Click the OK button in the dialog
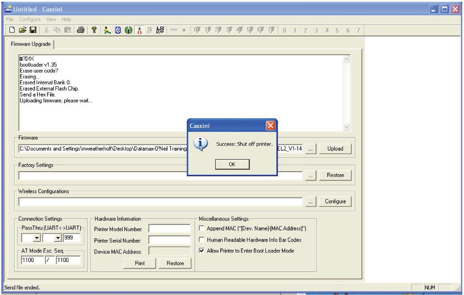 point(232,164)
